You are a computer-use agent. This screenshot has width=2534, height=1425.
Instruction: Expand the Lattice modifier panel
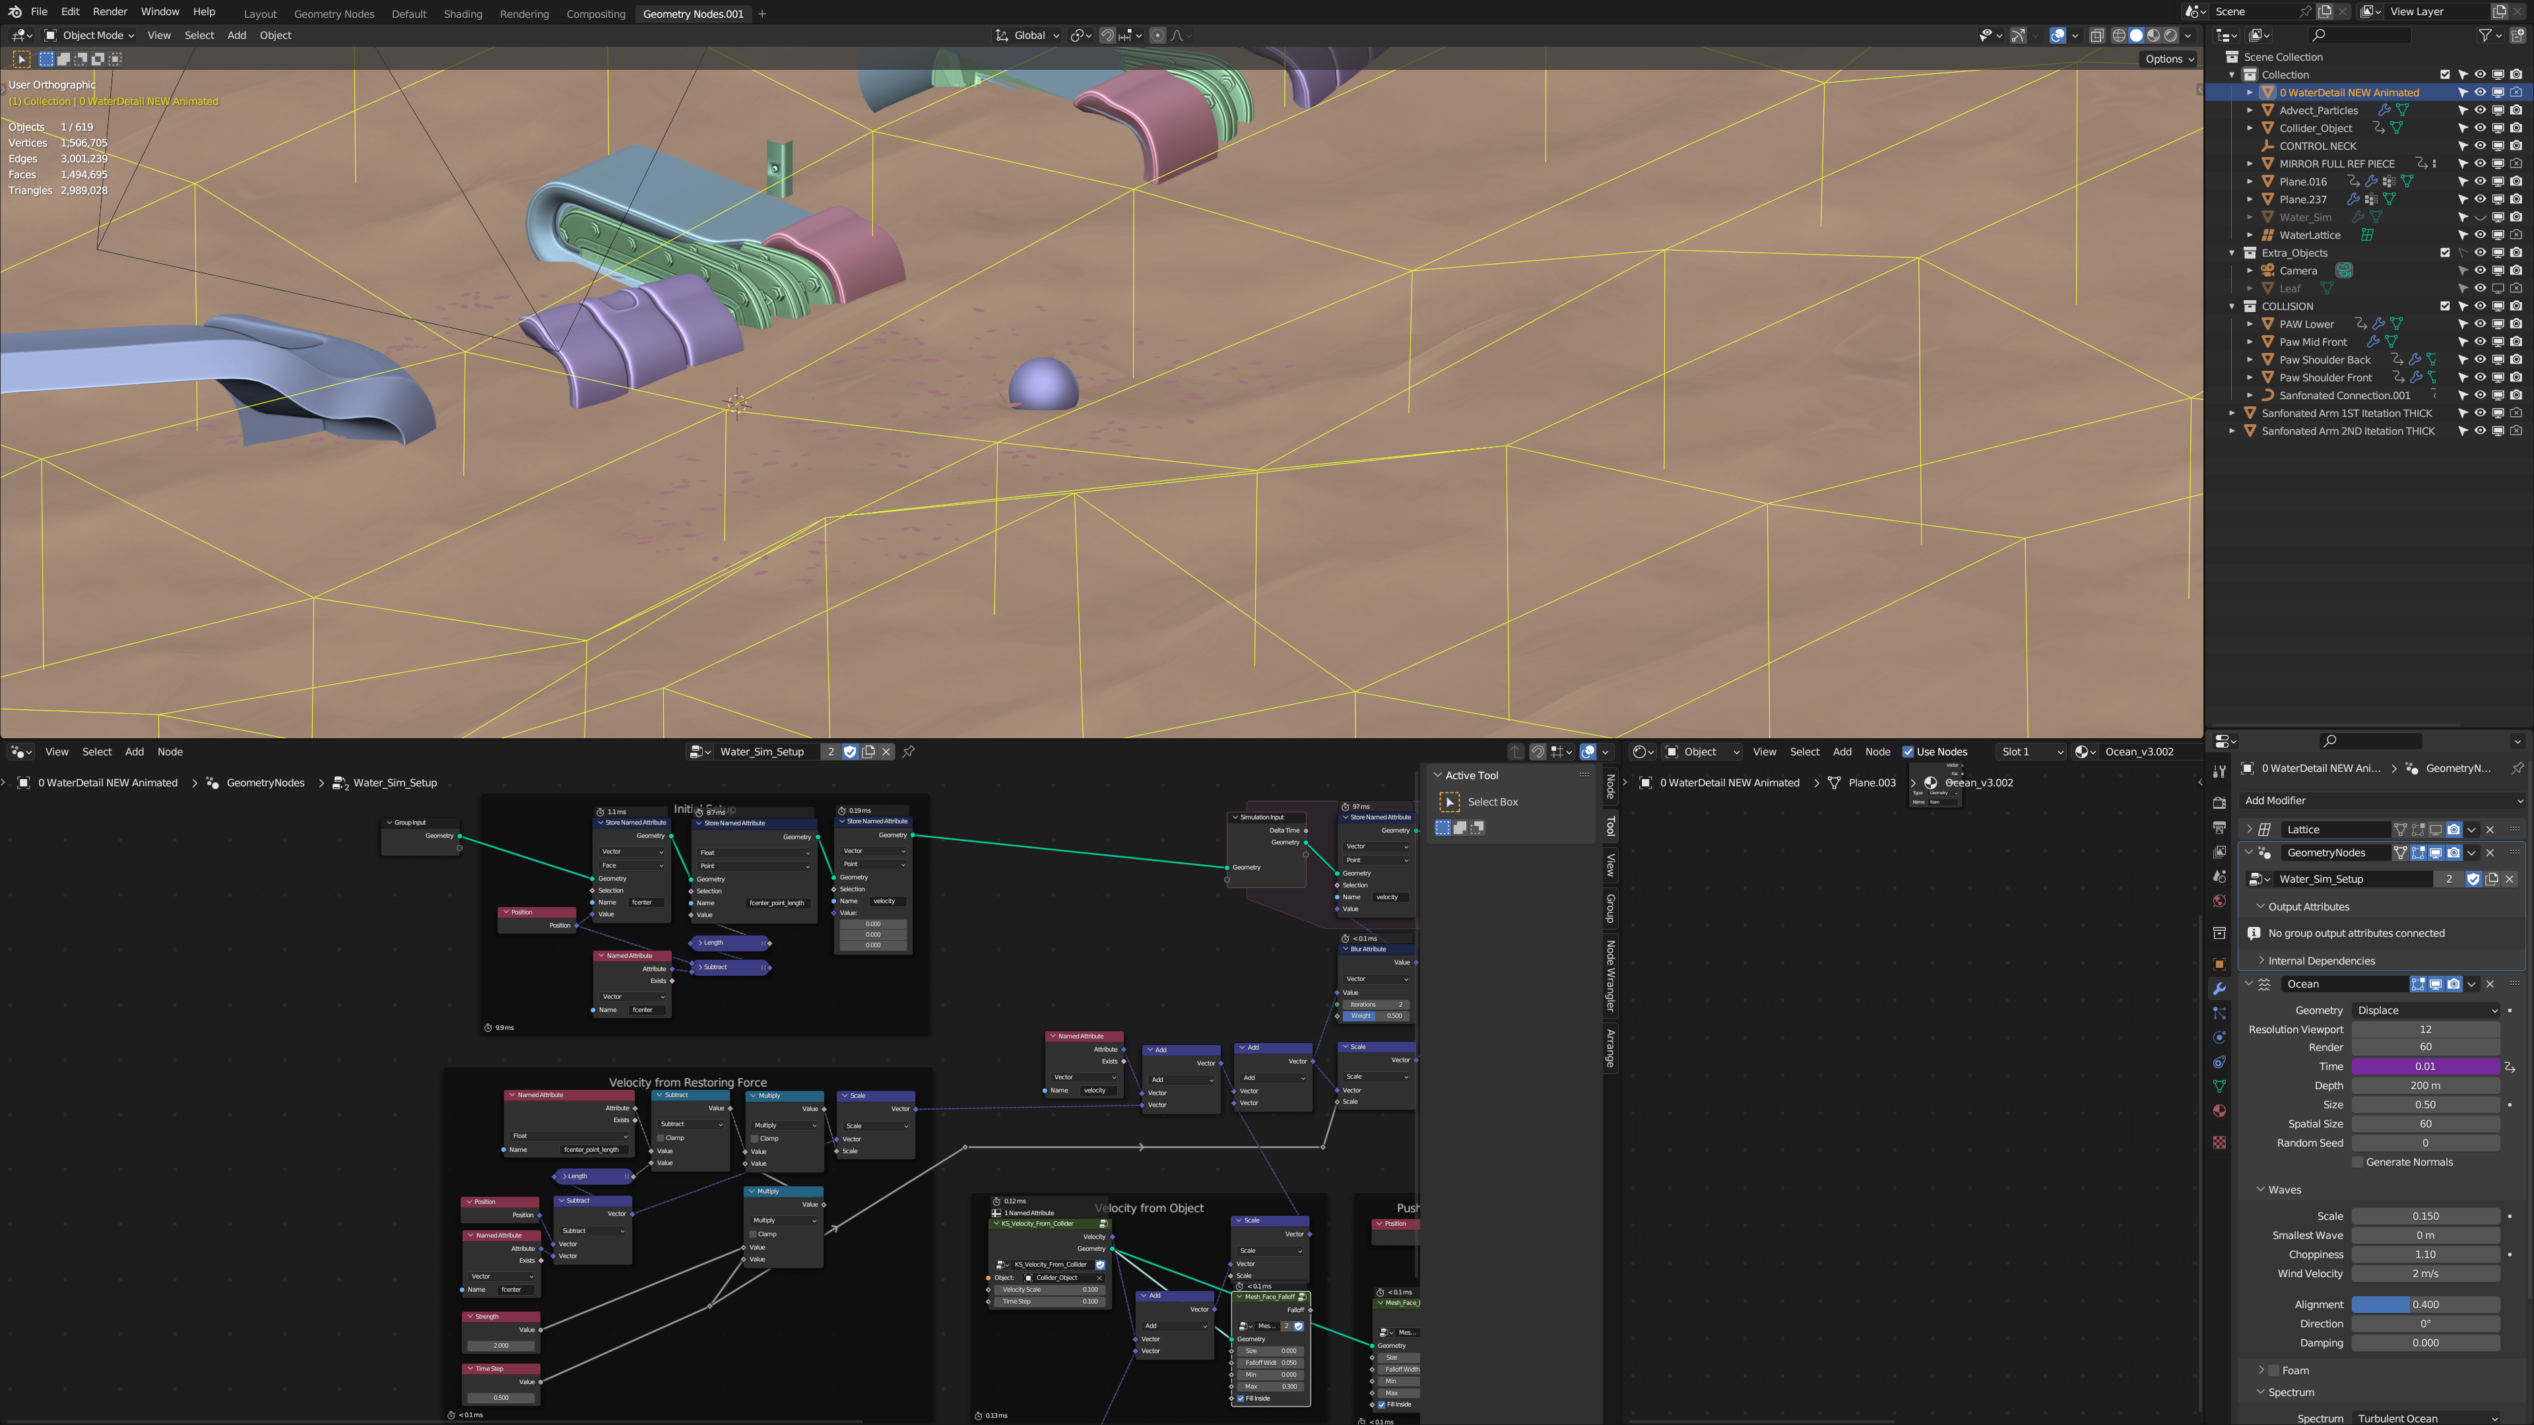pos(2249,829)
